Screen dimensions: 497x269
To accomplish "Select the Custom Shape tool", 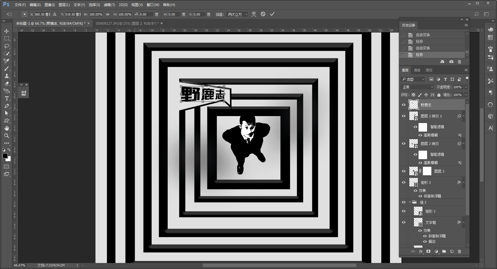I will tap(7, 121).
